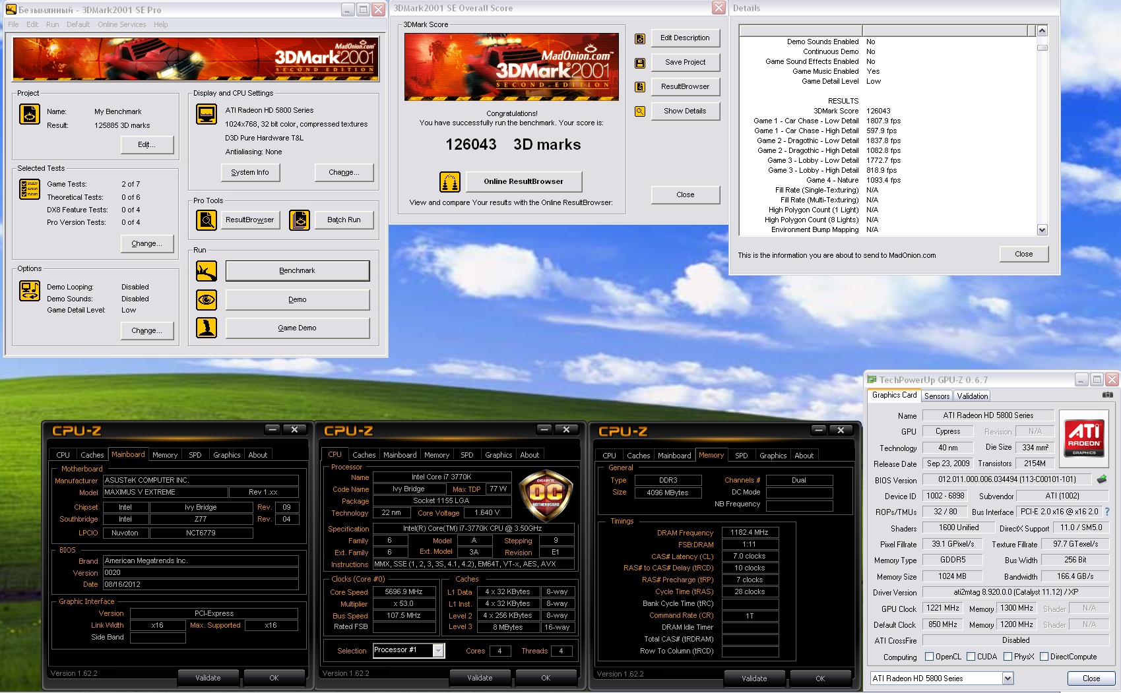The height and width of the screenshot is (693, 1121).
Task: Click the Selected Tests checklist icon
Action: point(30,189)
